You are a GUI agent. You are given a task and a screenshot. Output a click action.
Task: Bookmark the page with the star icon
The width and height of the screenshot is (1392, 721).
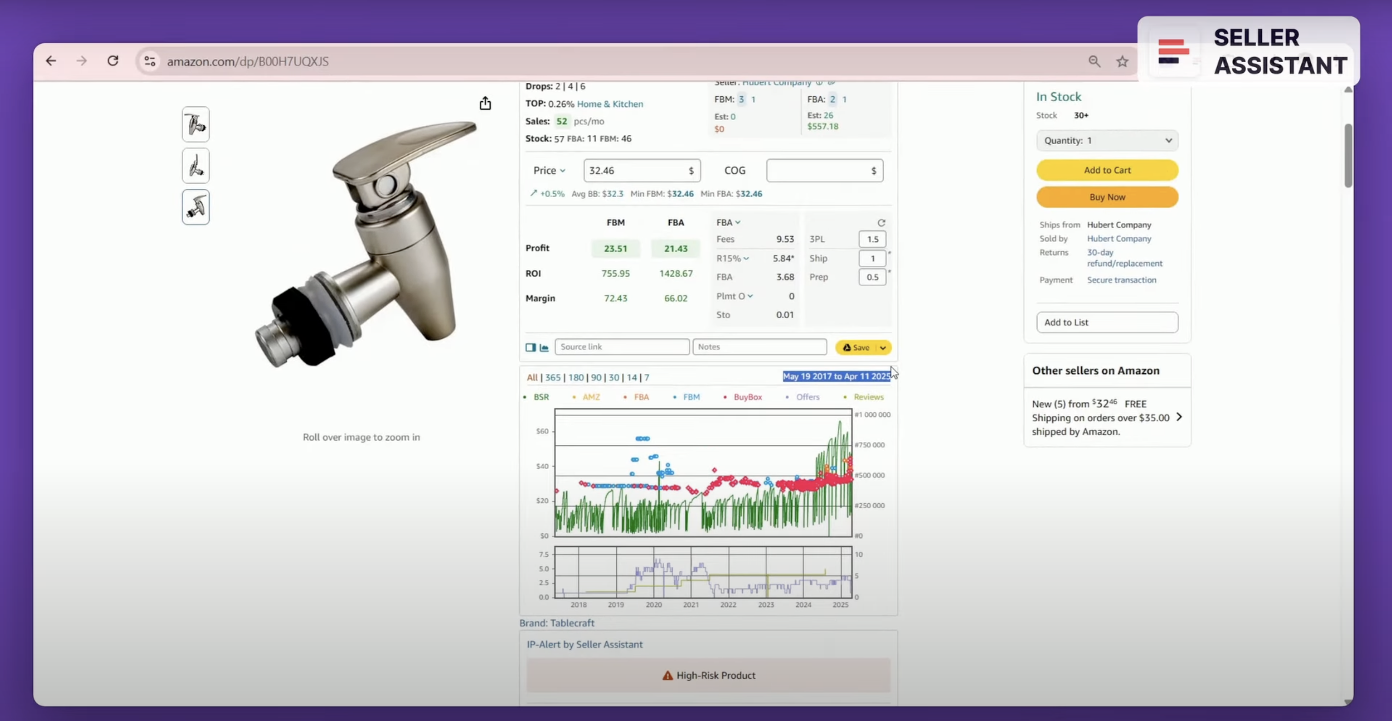(1122, 62)
